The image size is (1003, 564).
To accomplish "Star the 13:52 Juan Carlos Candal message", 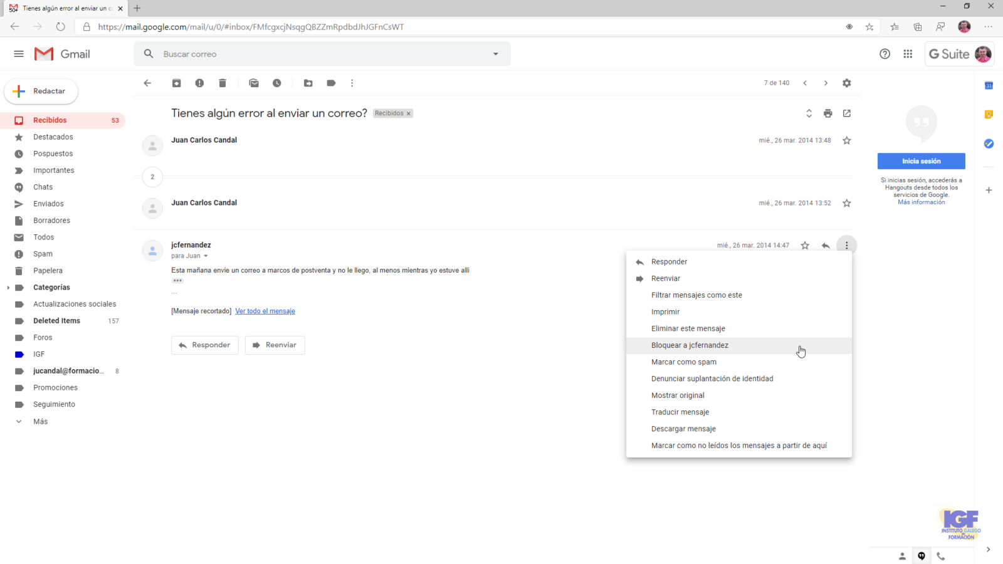I will click(x=847, y=203).
